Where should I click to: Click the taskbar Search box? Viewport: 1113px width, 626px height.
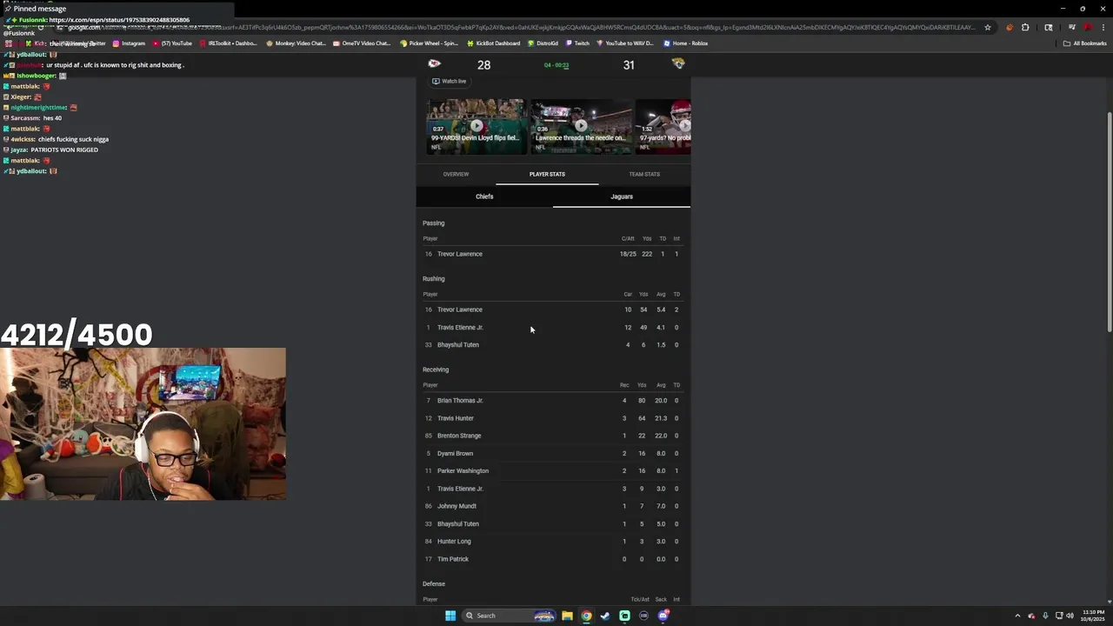click(x=509, y=616)
